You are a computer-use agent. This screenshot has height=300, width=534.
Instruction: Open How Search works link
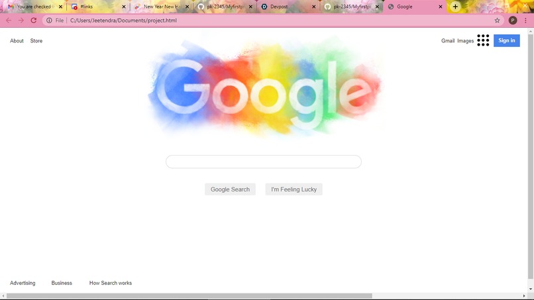(x=111, y=283)
